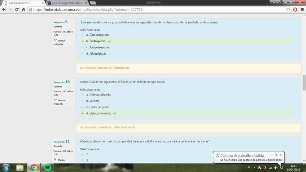Open Spotify from taskbar
The width and height of the screenshot is (306, 172).
pos(48,168)
